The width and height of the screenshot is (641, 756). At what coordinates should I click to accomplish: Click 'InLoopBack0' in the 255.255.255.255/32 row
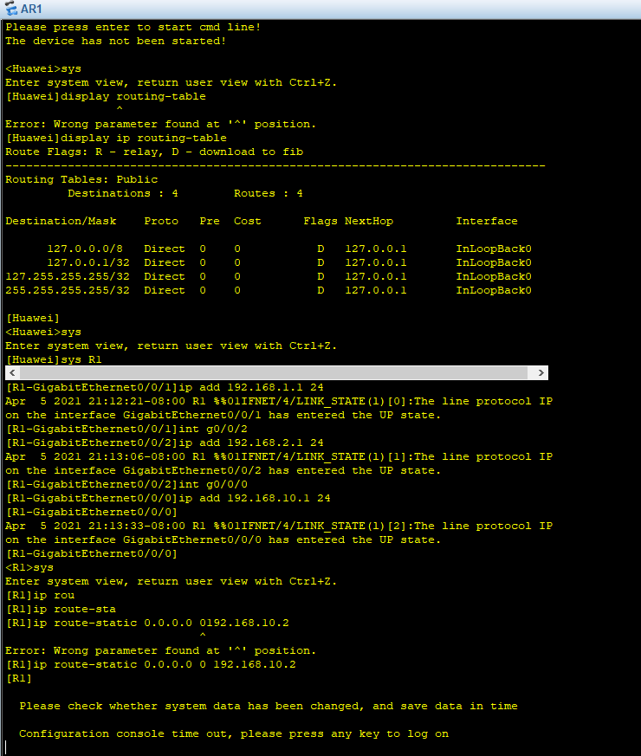pyautogui.click(x=494, y=290)
